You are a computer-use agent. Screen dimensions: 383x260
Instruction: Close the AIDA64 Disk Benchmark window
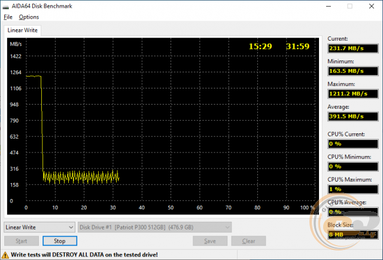(x=372, y=7)
